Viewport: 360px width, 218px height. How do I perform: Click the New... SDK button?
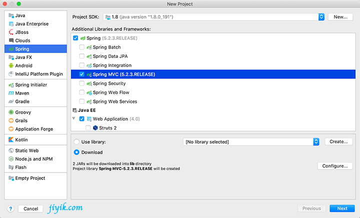340,17
